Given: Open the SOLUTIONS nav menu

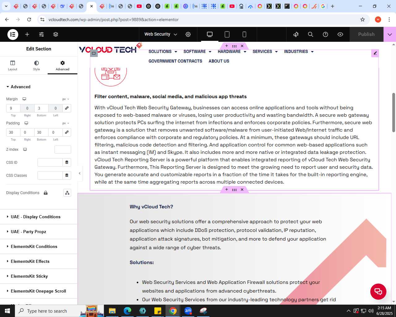Looking at the screenshot, I should (163, 52).
